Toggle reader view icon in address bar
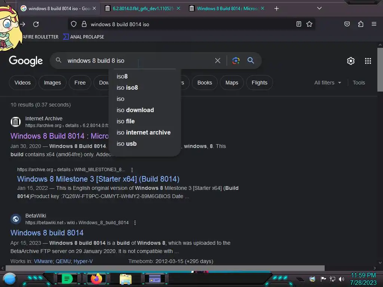Viewport: 383px width, 287px height. pyautogui.click(x=298, y=24)
